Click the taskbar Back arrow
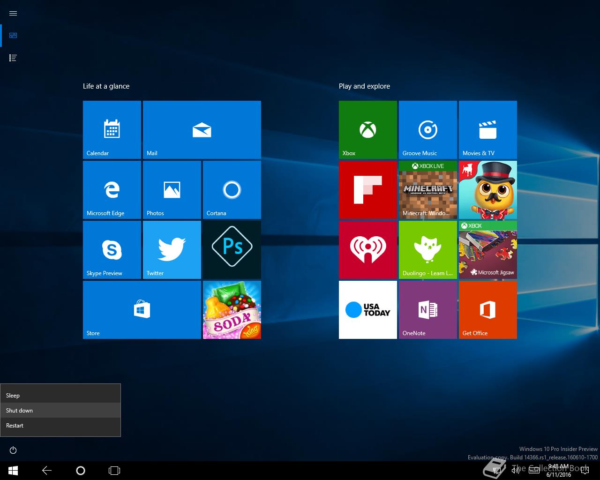Screen dimensions: 600x480 (x=47, y=471)
